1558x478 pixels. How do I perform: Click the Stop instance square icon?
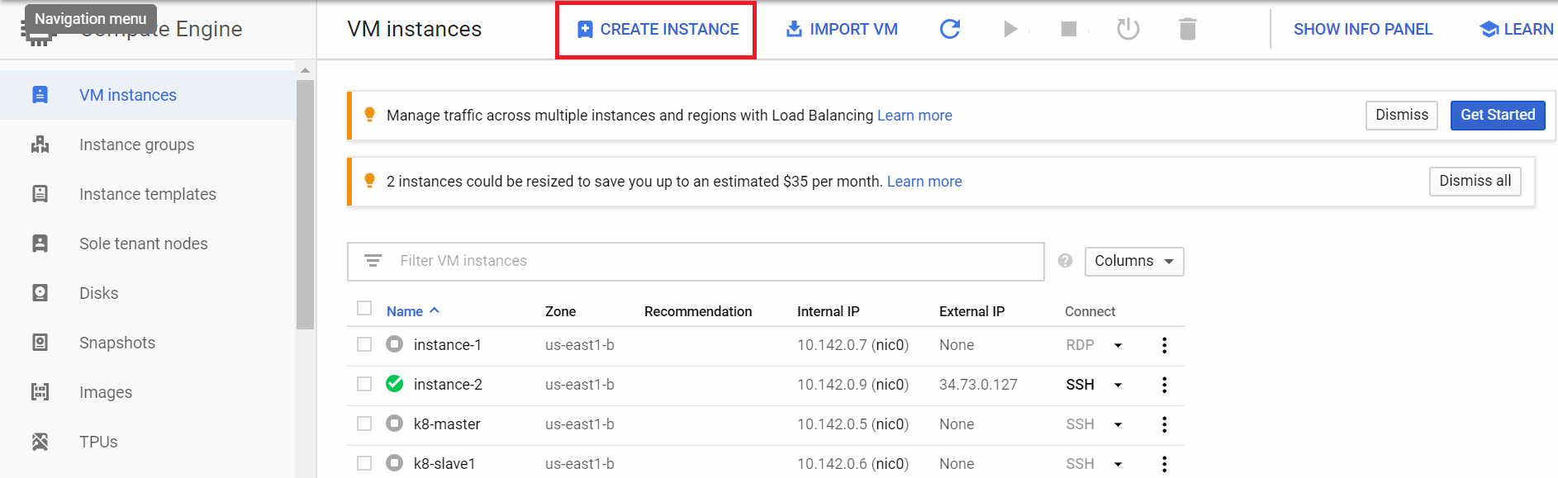point(1068,29)
